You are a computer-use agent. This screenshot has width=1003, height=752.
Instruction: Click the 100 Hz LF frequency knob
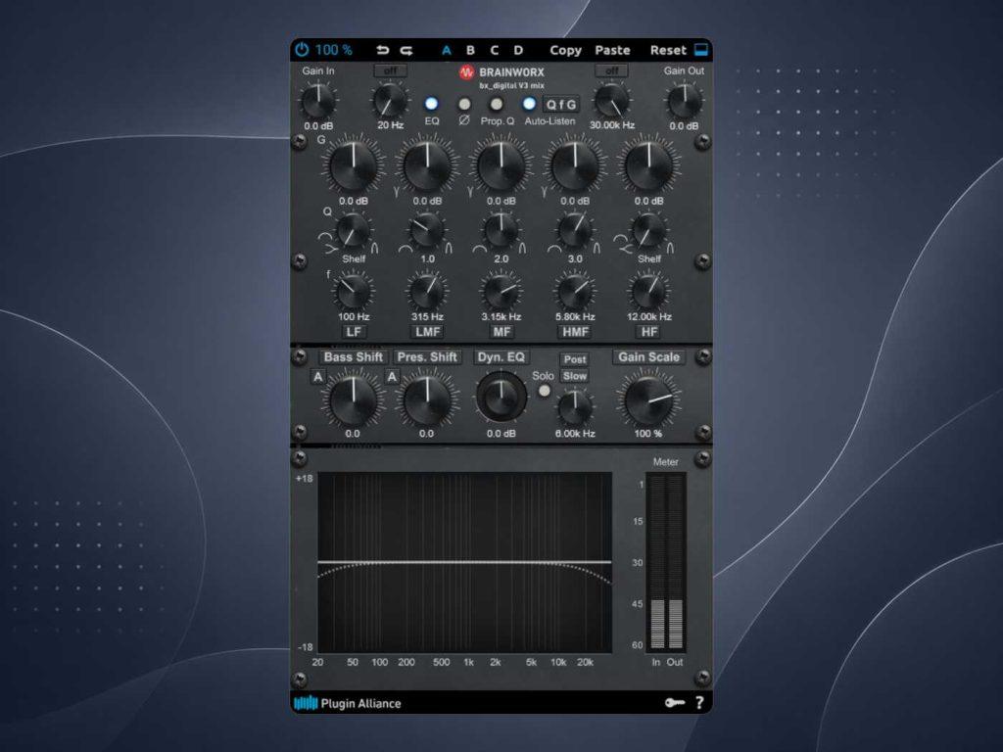pos(353,291)
